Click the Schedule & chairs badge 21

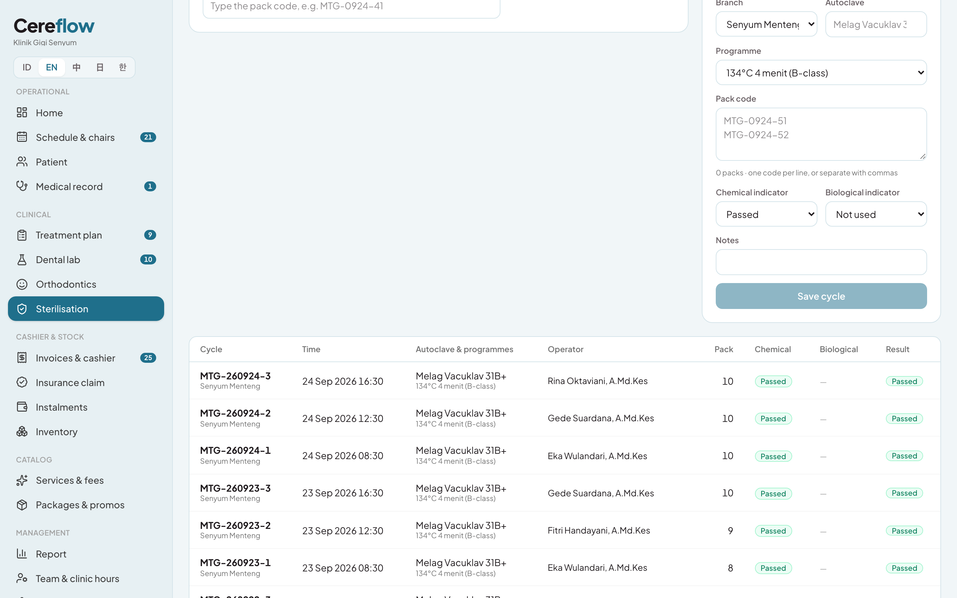coord(148,137)
